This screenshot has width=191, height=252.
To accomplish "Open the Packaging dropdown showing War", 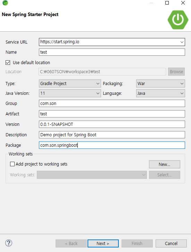I will (x=160, y=84).
